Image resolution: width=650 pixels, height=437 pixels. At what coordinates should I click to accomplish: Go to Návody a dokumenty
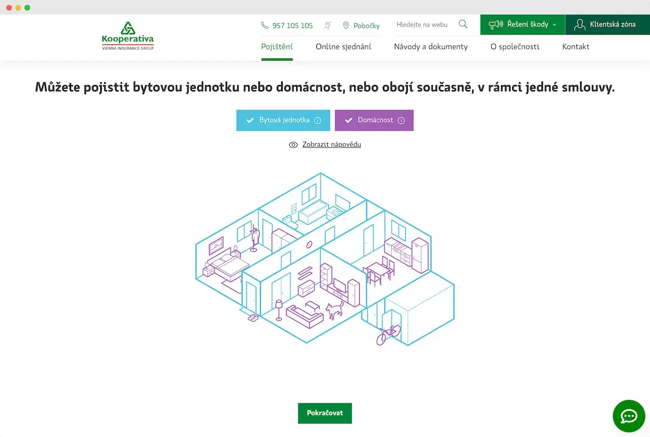coord(431,47)
